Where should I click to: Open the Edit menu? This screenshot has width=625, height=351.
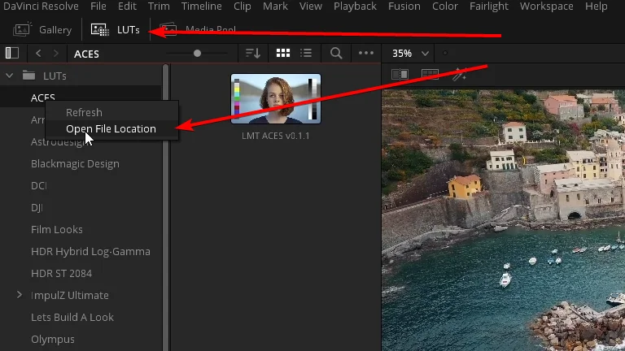coord(127,6)
